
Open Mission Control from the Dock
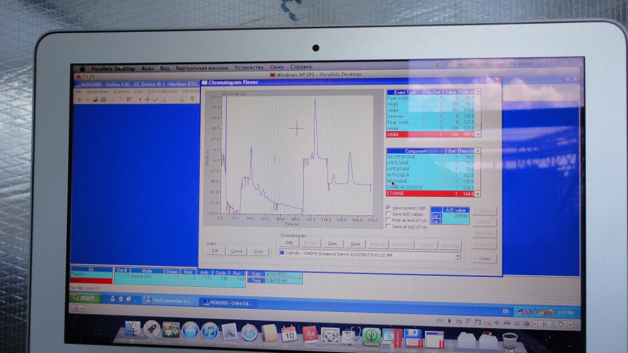click(170, 330)
